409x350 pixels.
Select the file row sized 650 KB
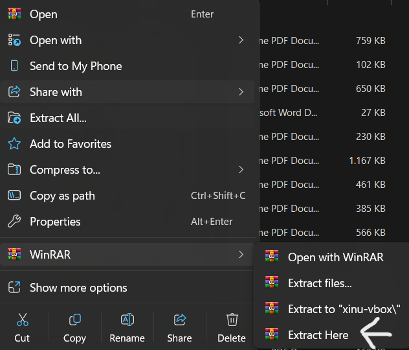click(x=334, y=89)
